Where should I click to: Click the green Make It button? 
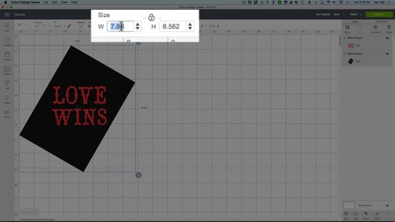click(379, 14)
